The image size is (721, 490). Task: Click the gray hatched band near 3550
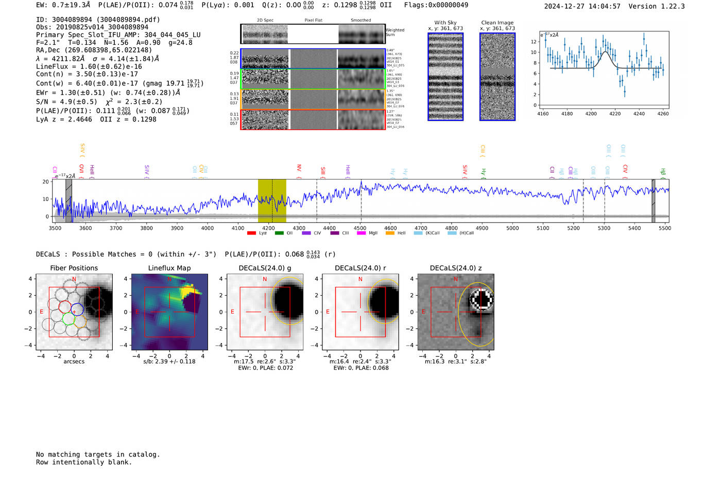tap(68, 201)
